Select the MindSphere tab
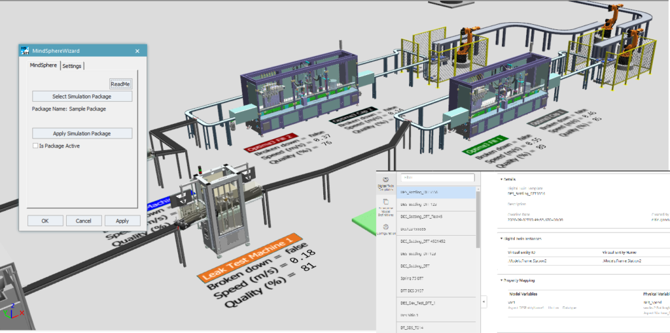 [x=43, y=65]
